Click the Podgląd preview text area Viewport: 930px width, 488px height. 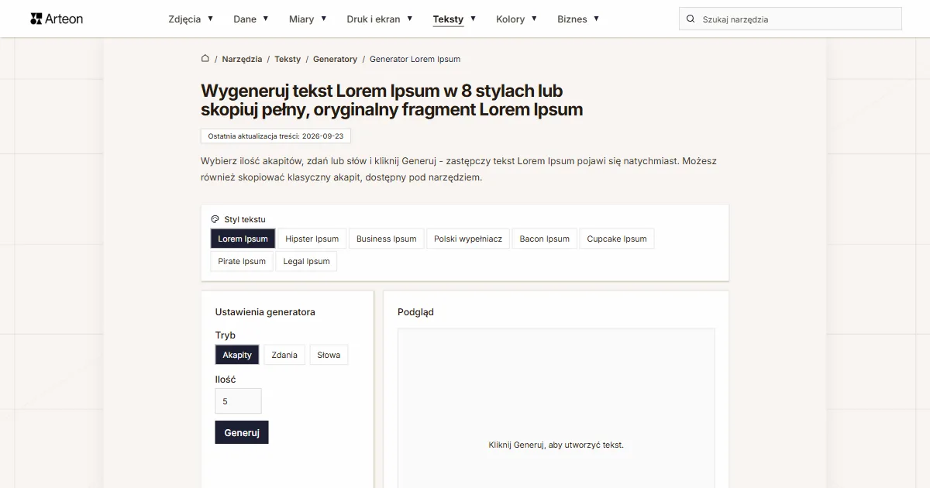click(x=556, y=408)
